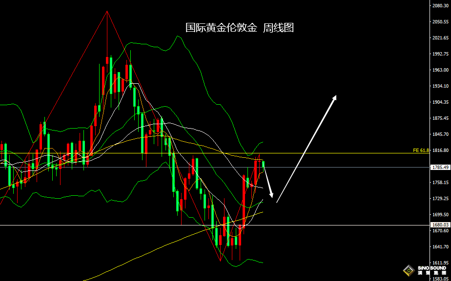Screen dimensions: 451x281
Task: Select the 2080.30 price axis label
Action: pos(441,5)
